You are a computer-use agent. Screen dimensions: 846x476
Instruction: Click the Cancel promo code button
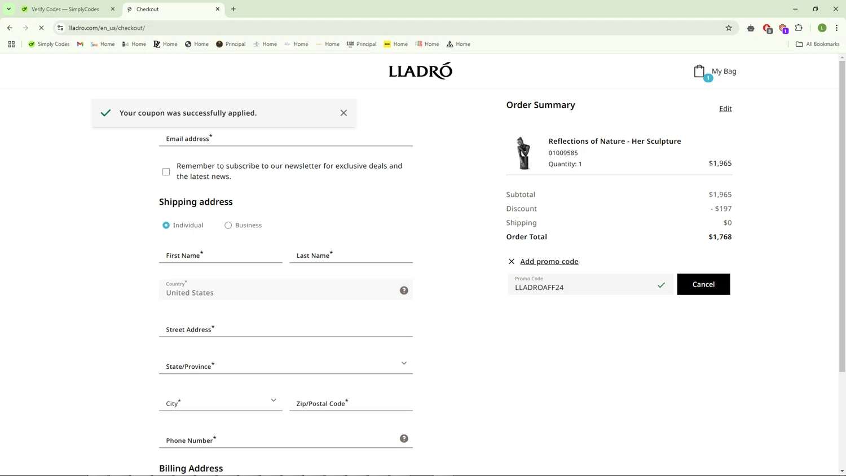pyautogui.click(x=703, y=284)
